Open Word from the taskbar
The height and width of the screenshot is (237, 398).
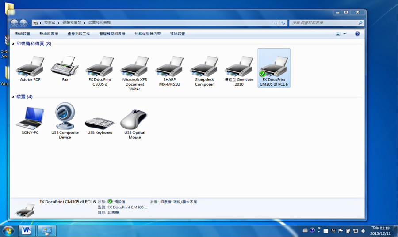[27, 230]
